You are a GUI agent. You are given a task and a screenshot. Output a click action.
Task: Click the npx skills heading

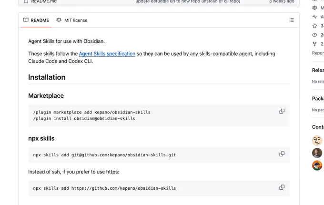[41, 138]
